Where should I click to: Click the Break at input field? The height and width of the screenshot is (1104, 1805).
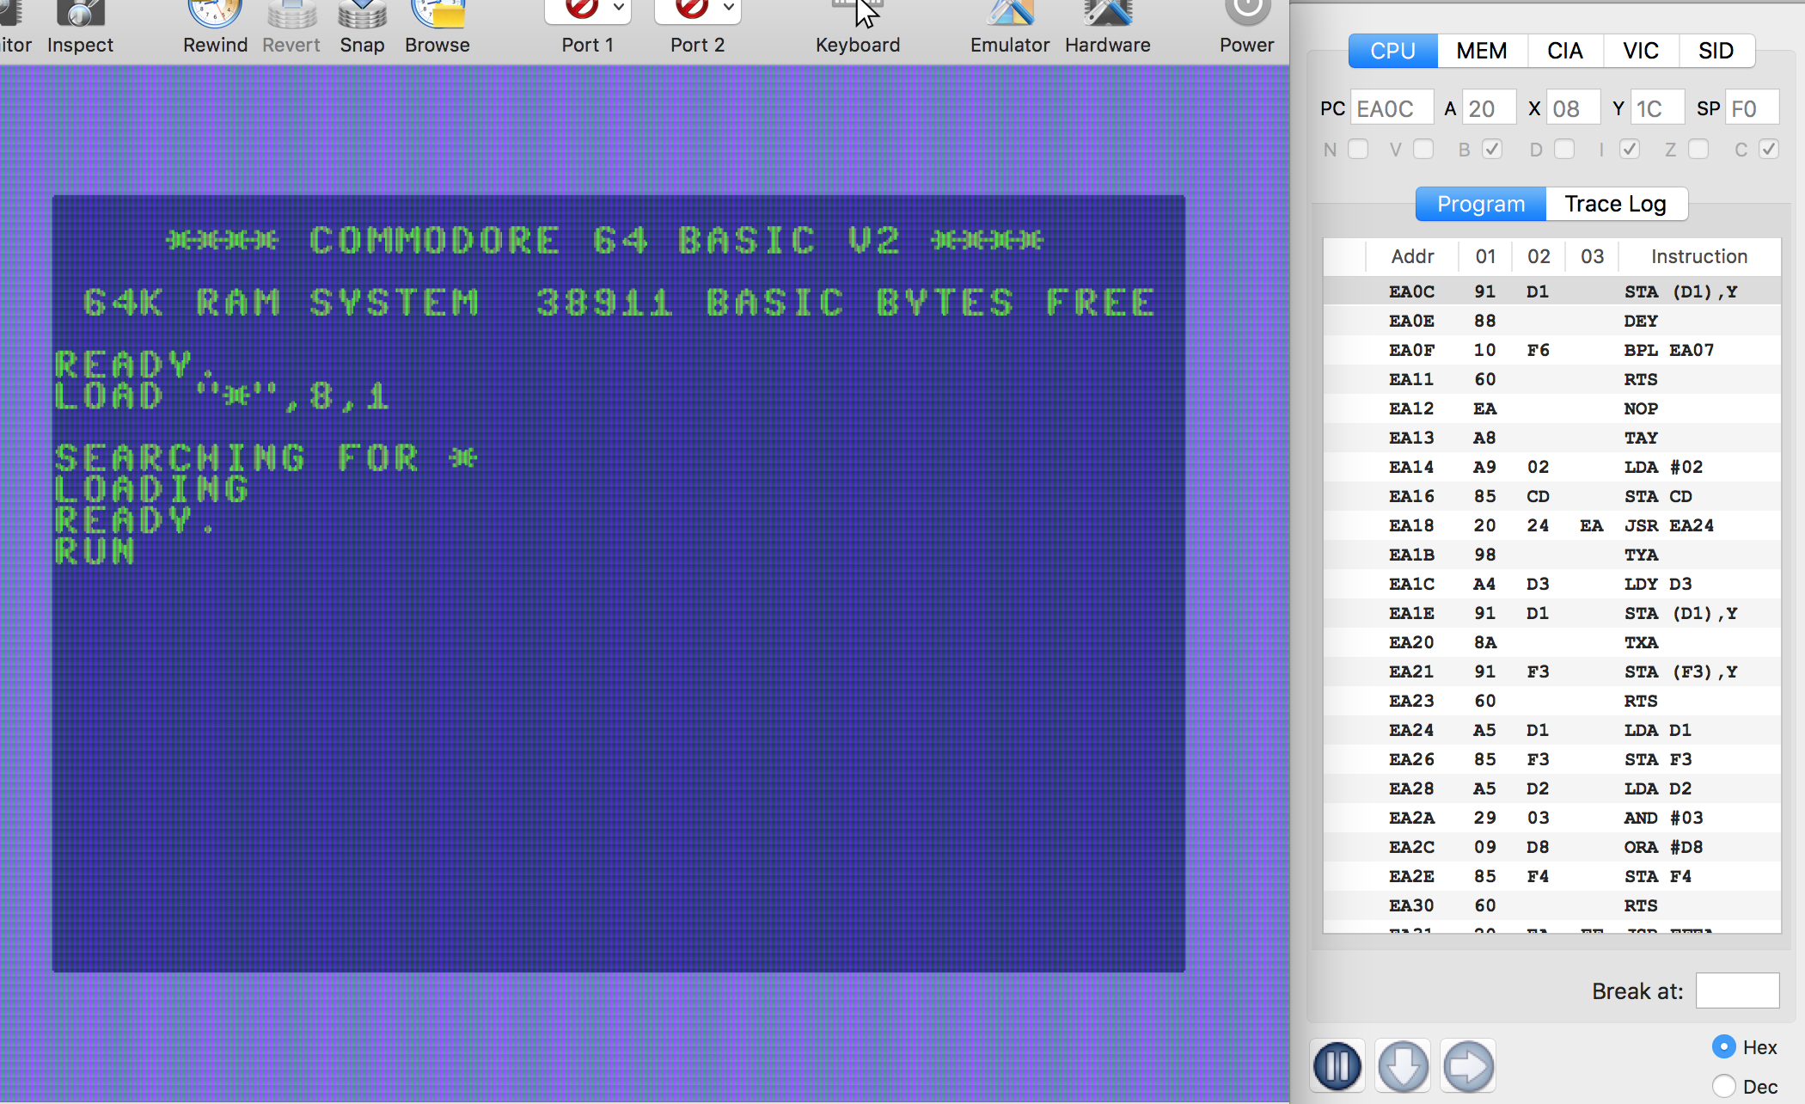(1737, 991)
